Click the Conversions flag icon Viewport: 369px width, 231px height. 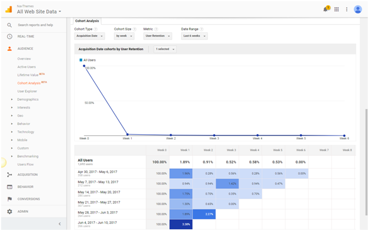[x=9, y=199]
